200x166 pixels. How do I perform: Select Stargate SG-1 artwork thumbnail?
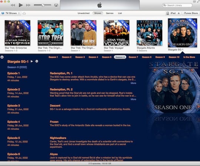click(183, 33)
